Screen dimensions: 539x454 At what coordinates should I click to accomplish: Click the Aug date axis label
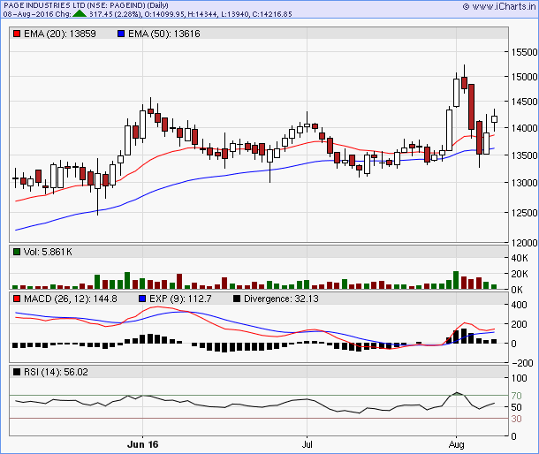pos(456,444)
